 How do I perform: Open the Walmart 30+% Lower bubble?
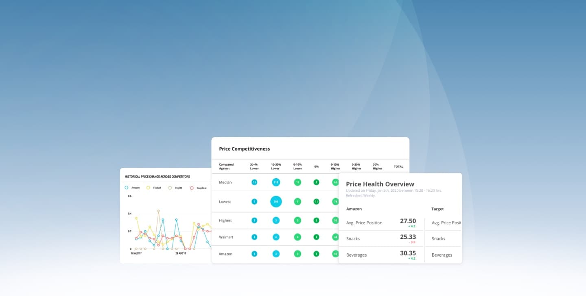point(254,237)
